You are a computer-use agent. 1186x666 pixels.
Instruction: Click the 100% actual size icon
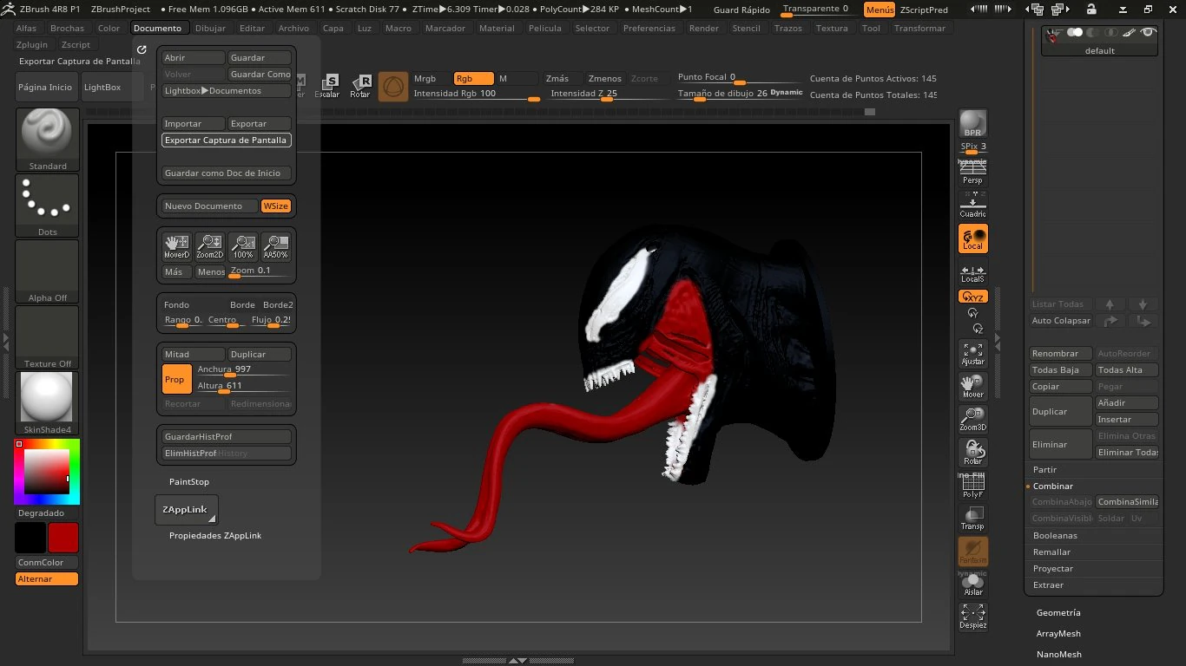pos(242,247)
